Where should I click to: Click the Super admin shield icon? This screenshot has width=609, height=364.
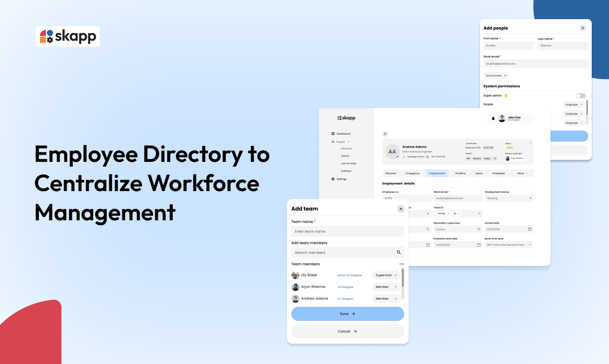[506, 96]
